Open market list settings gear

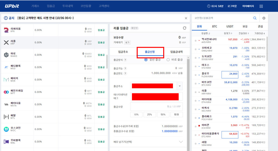pyautogui.click(x=264, y=18)
